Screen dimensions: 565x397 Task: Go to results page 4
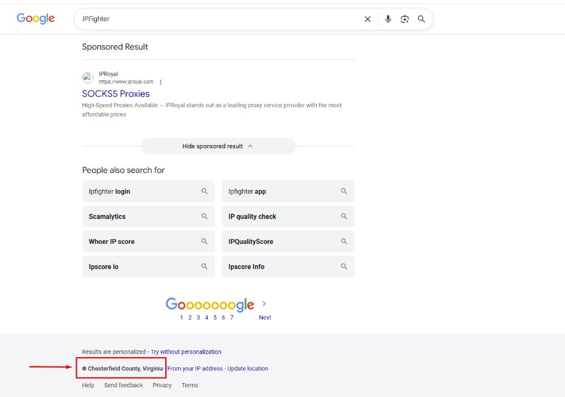click(x=207, y=317)
